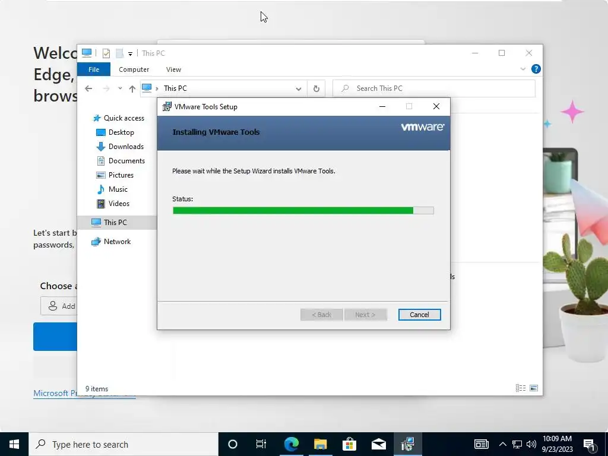Click the installation progress bar in VMware Setup

[303, 211]
